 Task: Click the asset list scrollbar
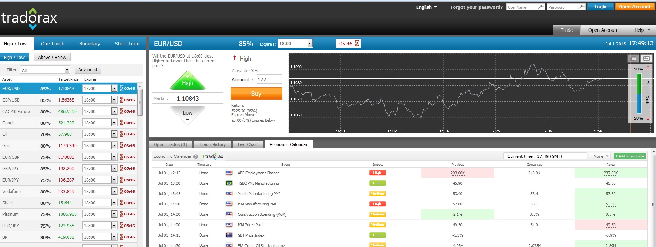(140, 102)
